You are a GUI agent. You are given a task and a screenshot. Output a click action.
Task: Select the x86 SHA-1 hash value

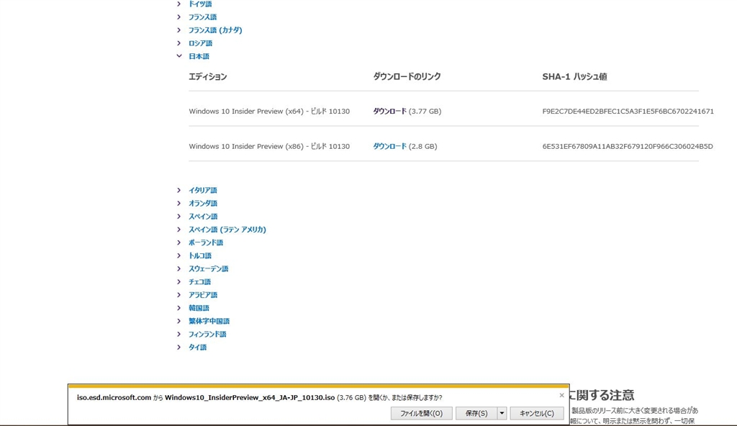(628, 146)
